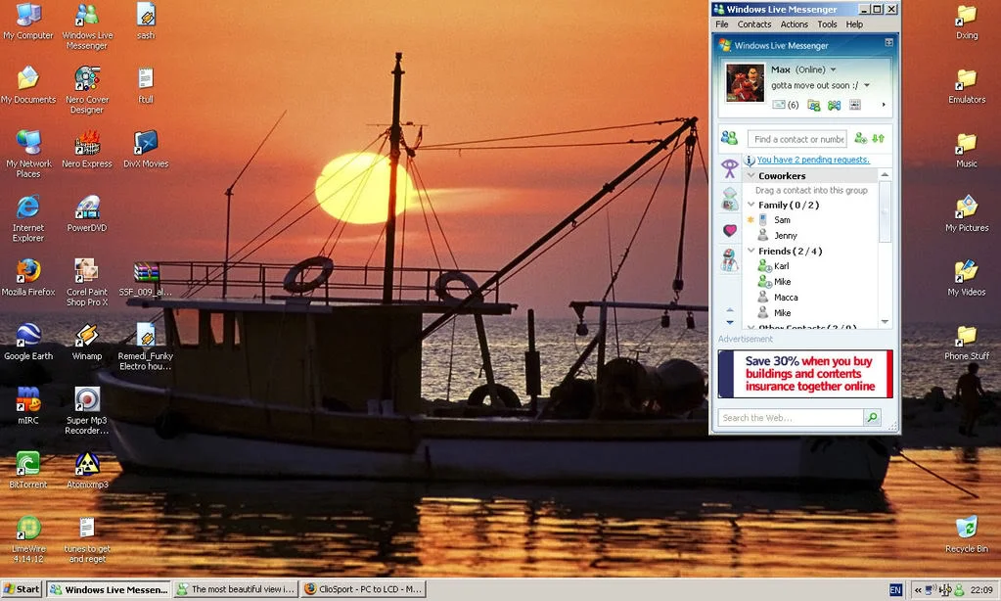Open the My Documents desktop folder
This screenshot has height=601, width=1001.
point(28,85)
